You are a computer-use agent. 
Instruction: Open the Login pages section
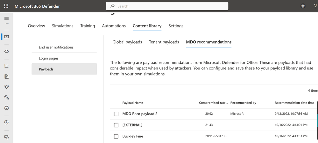point(49,58)
